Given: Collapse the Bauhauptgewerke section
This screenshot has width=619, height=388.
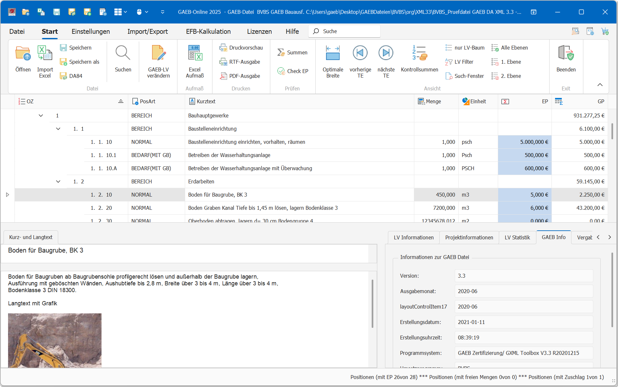Looking at the screenshot, I should click(x=40, y=115).
